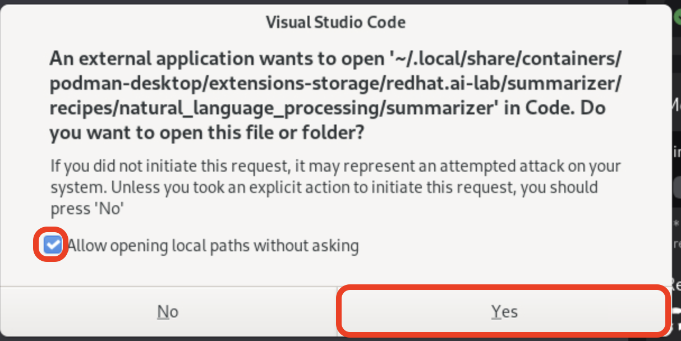Uncheck the Allow opening local paths checkbox
Image resolution: width=681 pixels, height=341 pixels.
tap(53, 245)
